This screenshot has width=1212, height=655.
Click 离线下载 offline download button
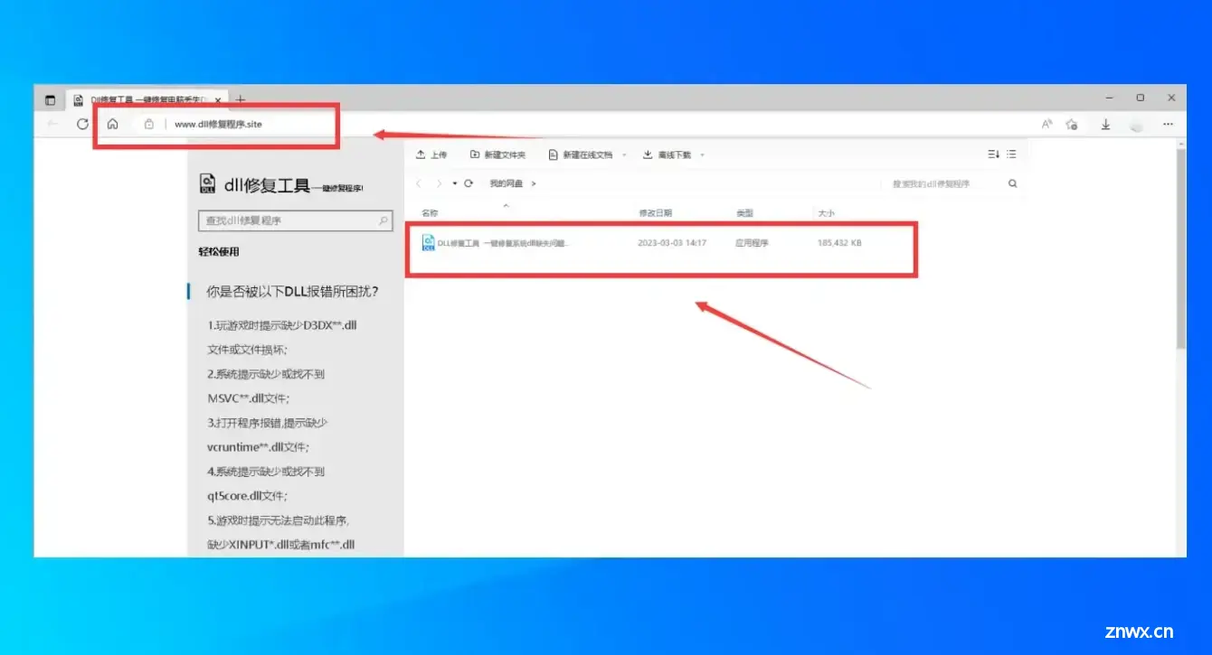click(667, 154)
